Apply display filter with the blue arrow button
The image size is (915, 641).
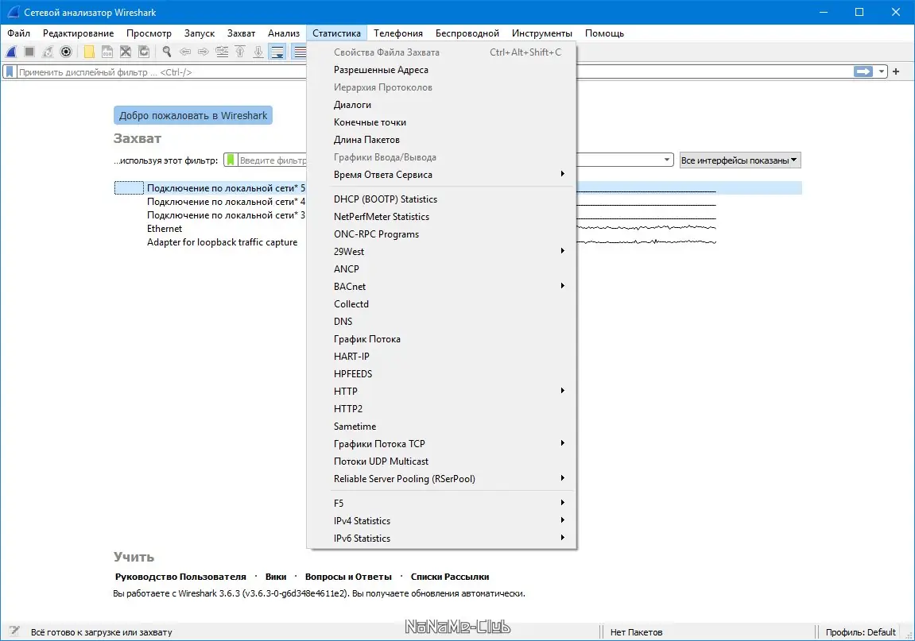pos(863,71)
